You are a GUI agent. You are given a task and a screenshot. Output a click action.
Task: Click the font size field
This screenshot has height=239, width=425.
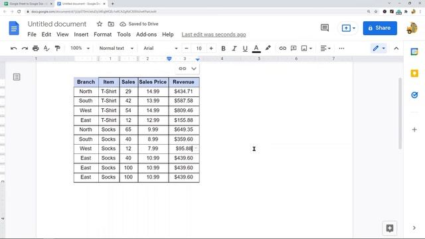(x=199, y=48)
